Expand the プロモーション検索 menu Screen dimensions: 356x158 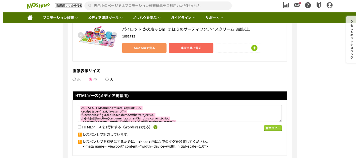point(60,18)
